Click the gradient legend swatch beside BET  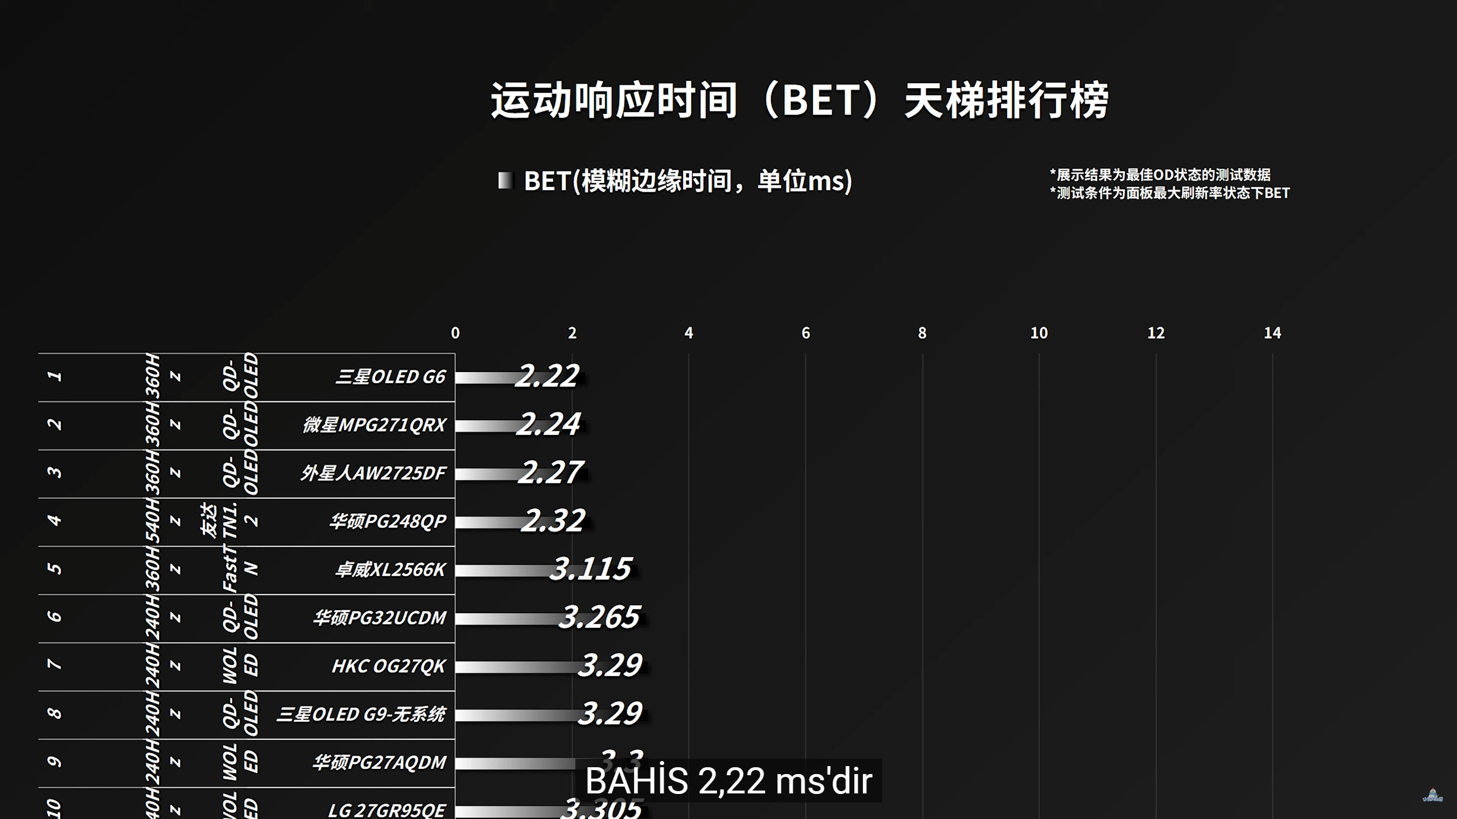[x=505, y=181]
